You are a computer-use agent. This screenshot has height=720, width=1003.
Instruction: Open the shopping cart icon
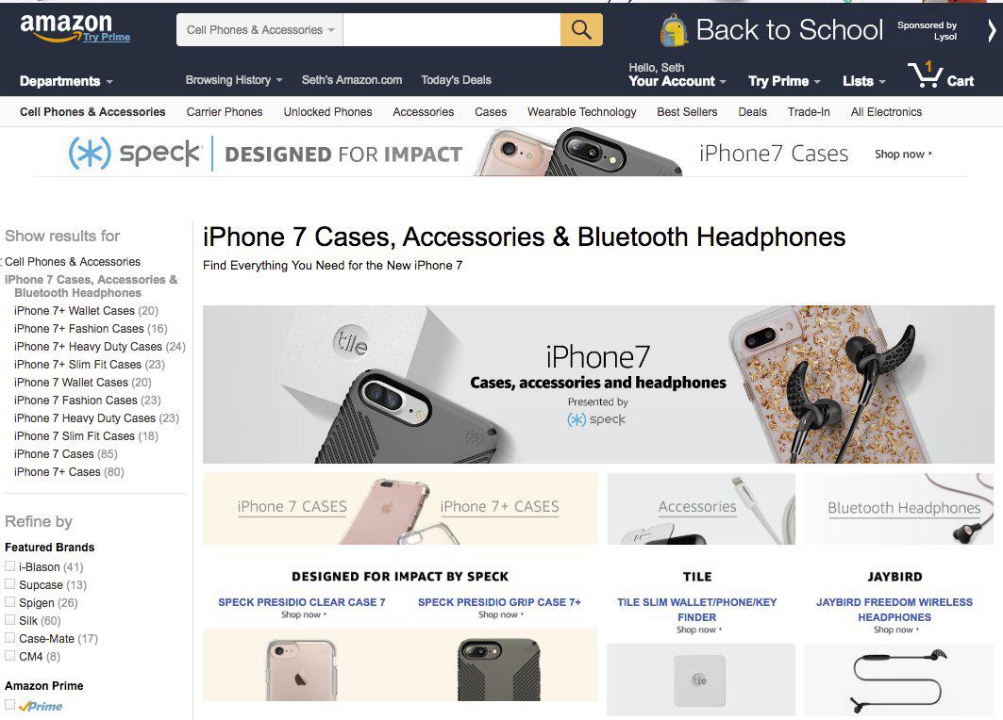click(x=925, y=75)
